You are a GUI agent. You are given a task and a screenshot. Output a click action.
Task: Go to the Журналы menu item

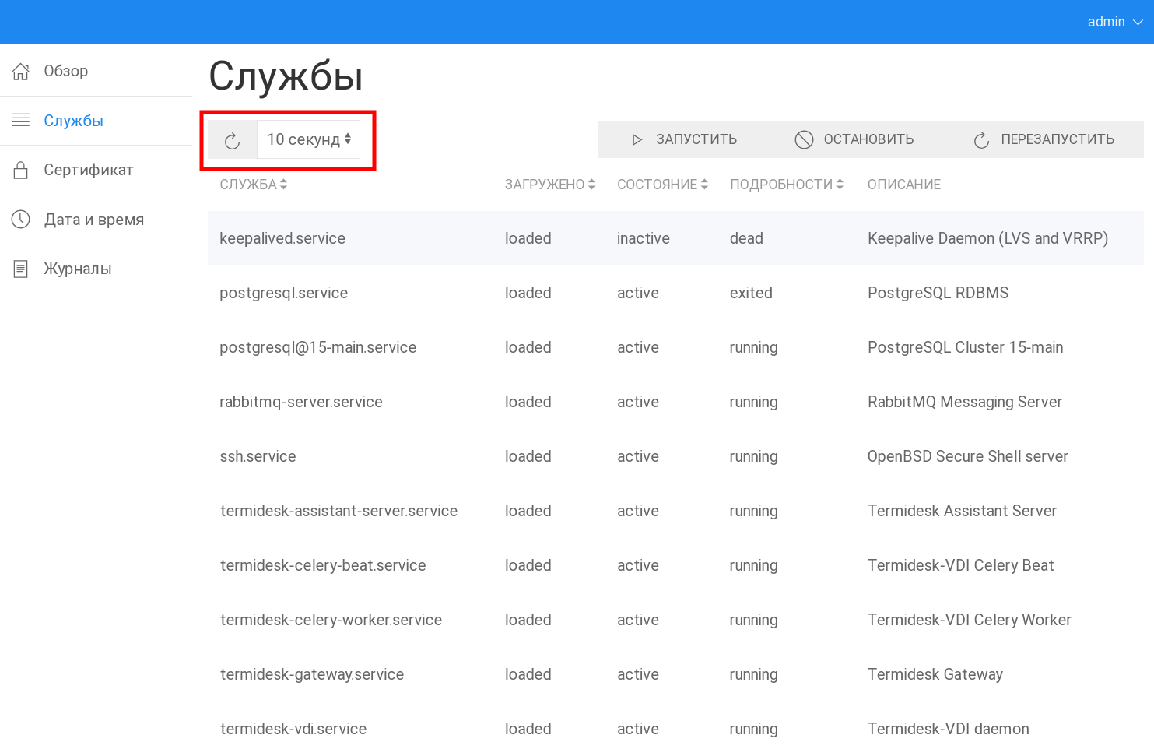pos(78,269)
